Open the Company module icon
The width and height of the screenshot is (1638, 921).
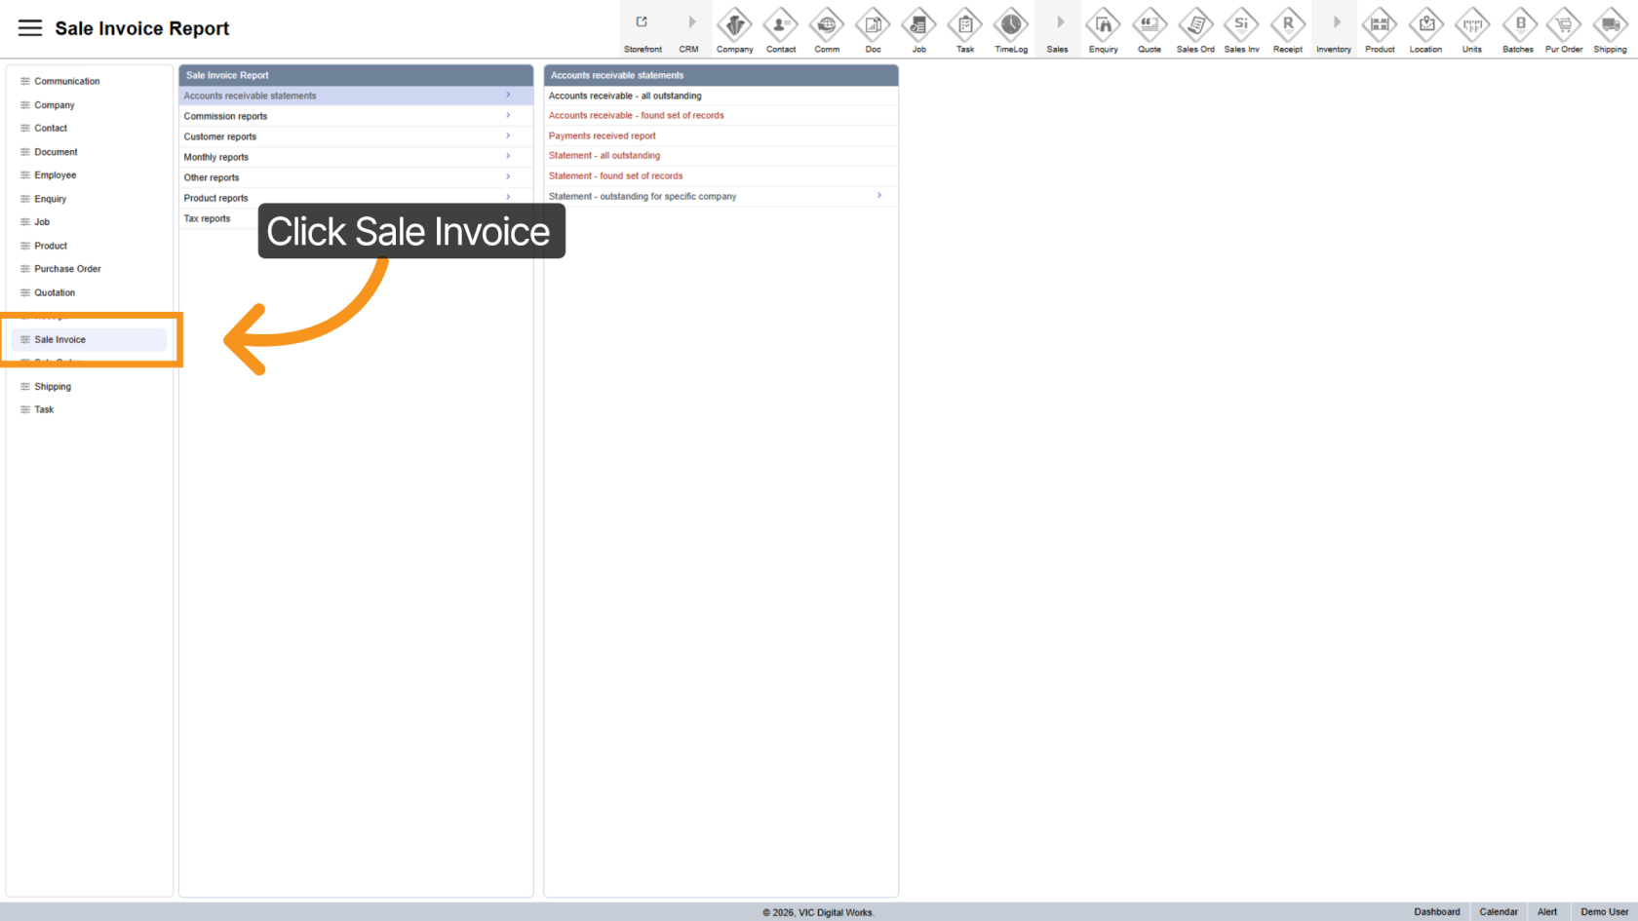[734, 24]
